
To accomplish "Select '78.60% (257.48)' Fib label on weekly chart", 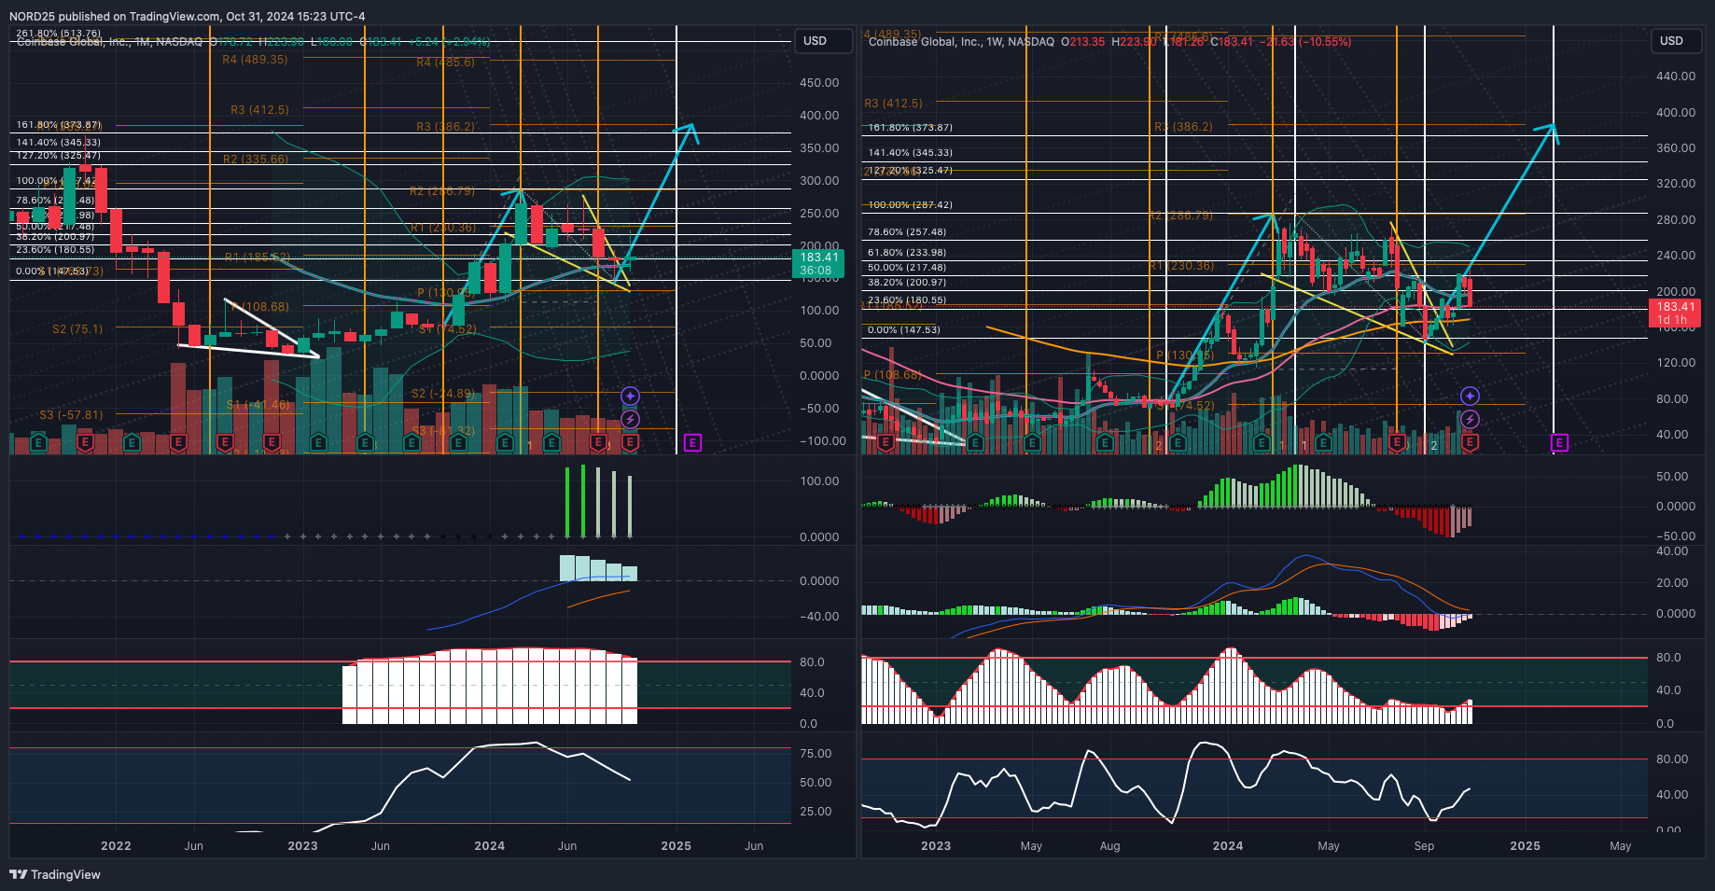I will click(907, 232).
